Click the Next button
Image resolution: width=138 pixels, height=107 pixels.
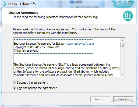(100, 99)
